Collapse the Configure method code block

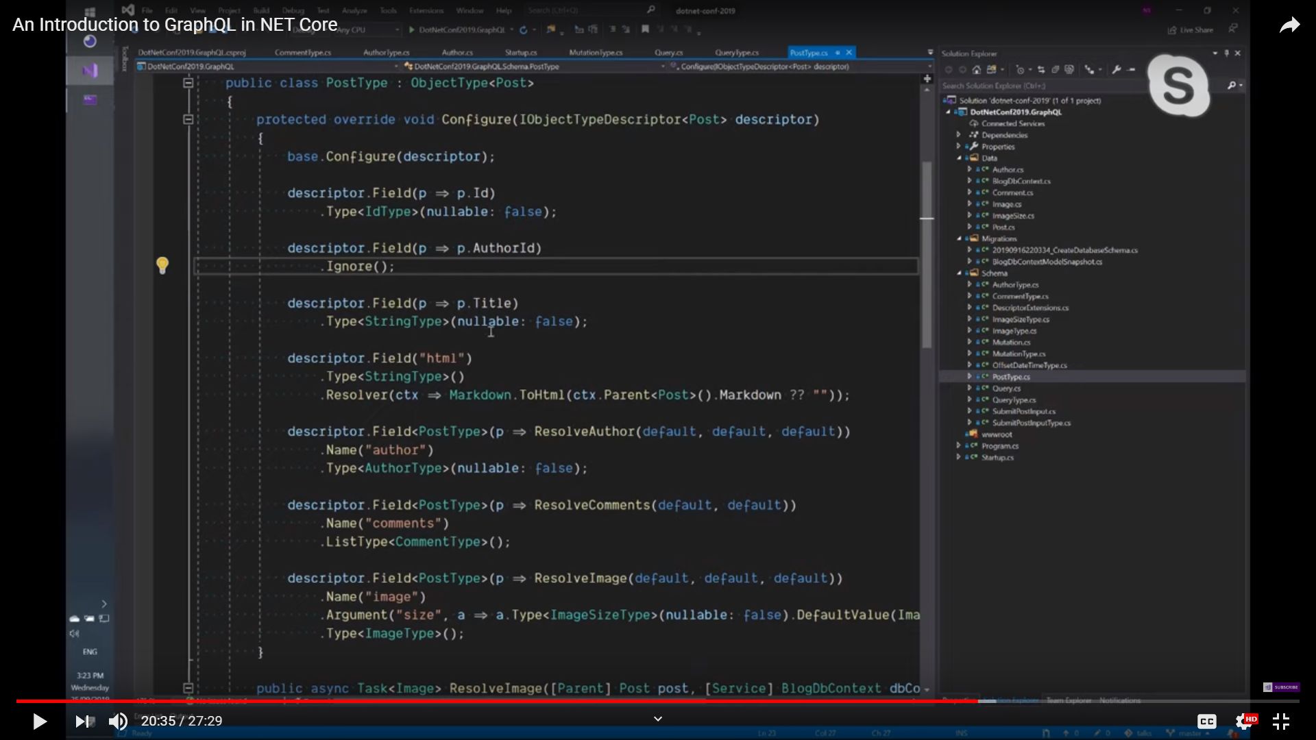188,119
